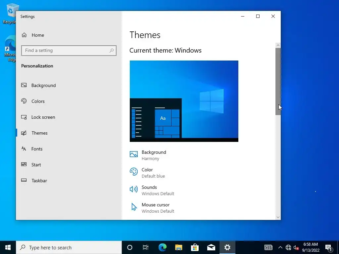Open Fonts settings in sidebar
Screen dimensions: 339x254
tap(32, 149)
